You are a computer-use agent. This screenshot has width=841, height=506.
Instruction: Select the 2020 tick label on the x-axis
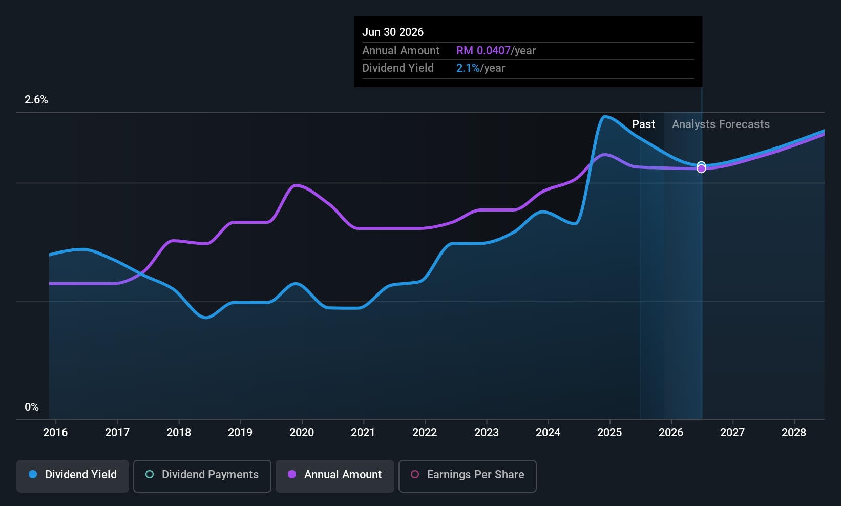[x=302, y=433]
